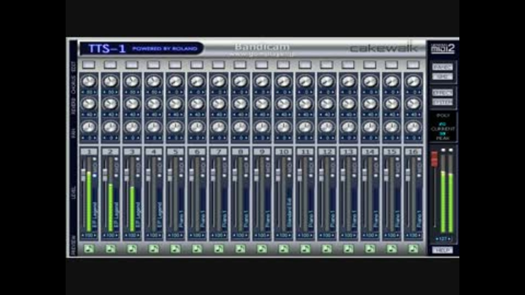
Task: Click the reverb knob of part 2
Action: click(110, 104)
